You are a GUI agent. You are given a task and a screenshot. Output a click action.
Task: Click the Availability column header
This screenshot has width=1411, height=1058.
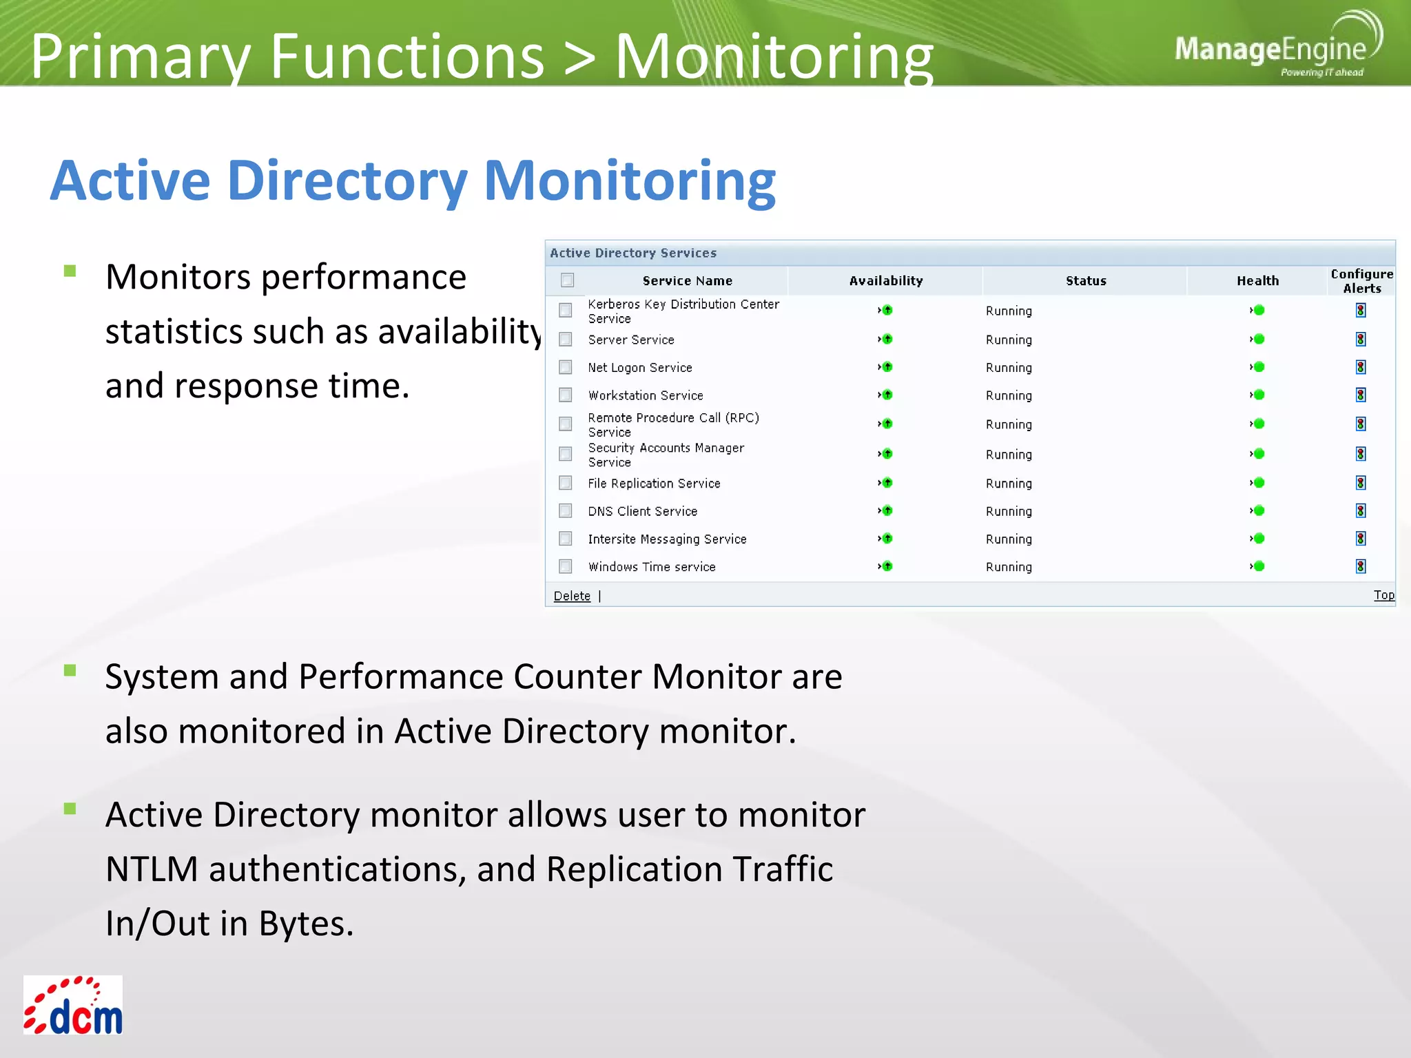click(886, 281)
